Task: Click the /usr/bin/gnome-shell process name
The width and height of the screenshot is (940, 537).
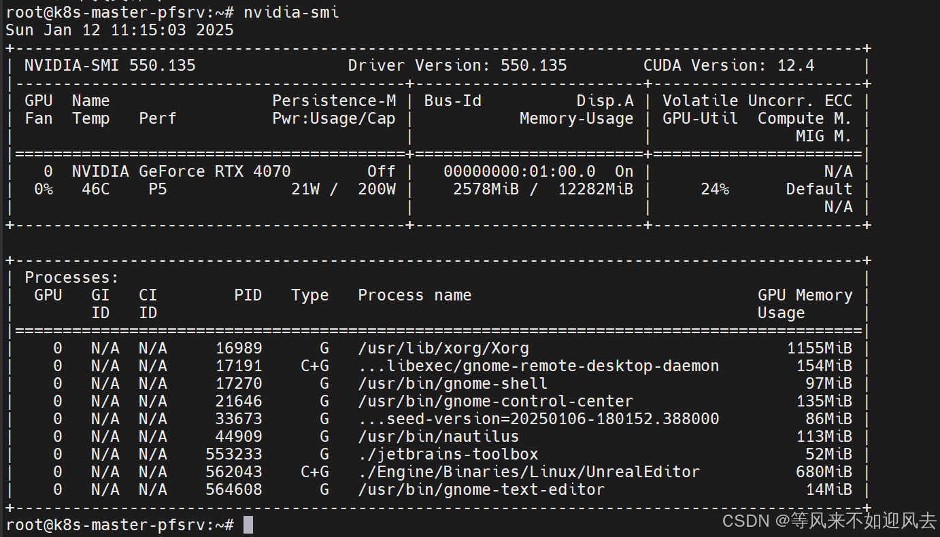Action: pos(453,383)
